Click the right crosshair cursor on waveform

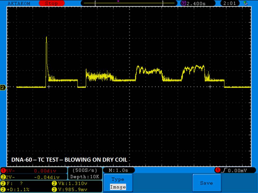coord(210,86)
